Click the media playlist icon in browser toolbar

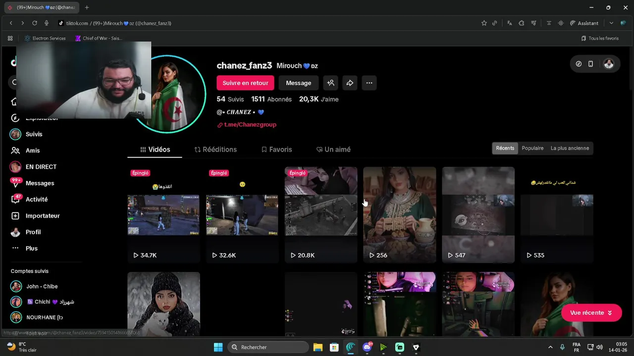coord(533,23)
